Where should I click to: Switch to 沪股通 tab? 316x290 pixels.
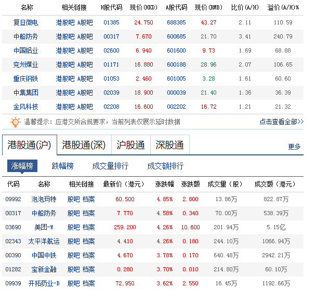pos(130,145)
